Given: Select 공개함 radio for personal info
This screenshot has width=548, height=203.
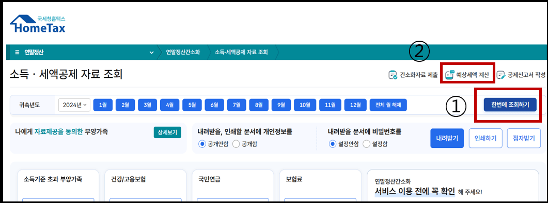Looking at the screenshot, I should coord(236,144).
